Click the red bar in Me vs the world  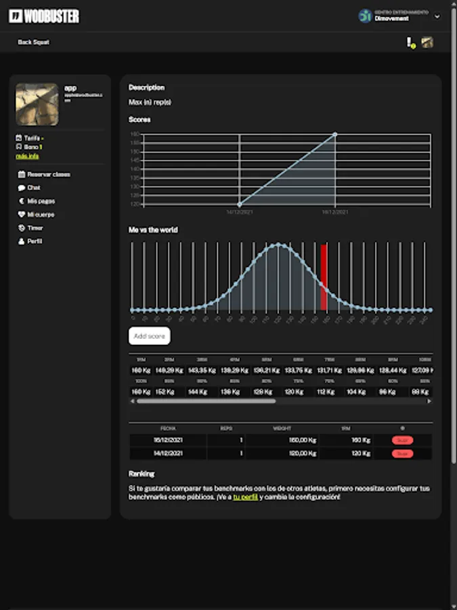point(324,277)
